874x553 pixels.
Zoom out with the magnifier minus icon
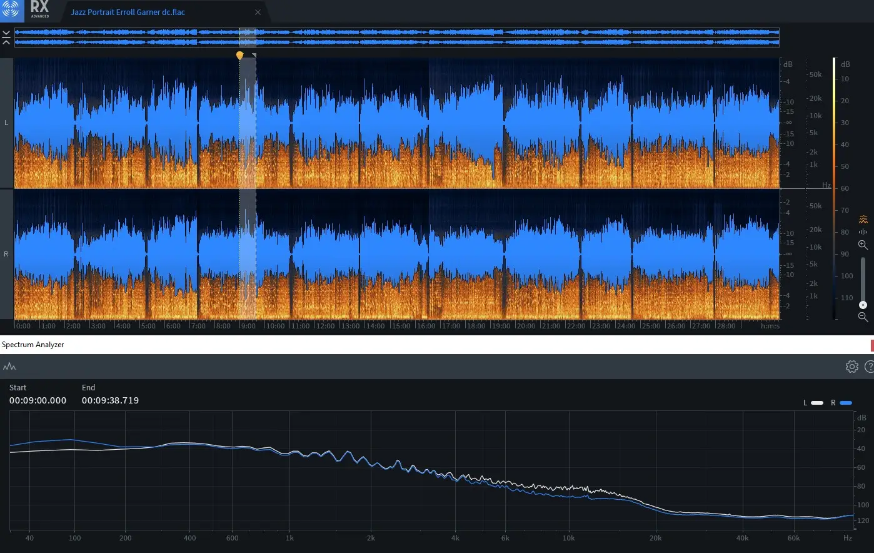click(x=863, y=317)
